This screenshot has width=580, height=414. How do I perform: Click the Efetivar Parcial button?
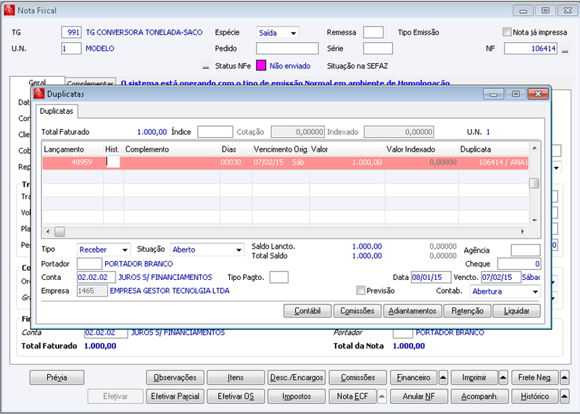175,397
